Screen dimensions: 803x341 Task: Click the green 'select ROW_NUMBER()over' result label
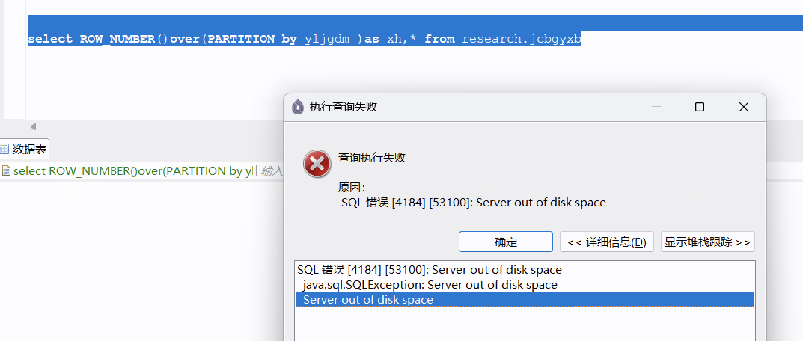[x=133, y=171]
